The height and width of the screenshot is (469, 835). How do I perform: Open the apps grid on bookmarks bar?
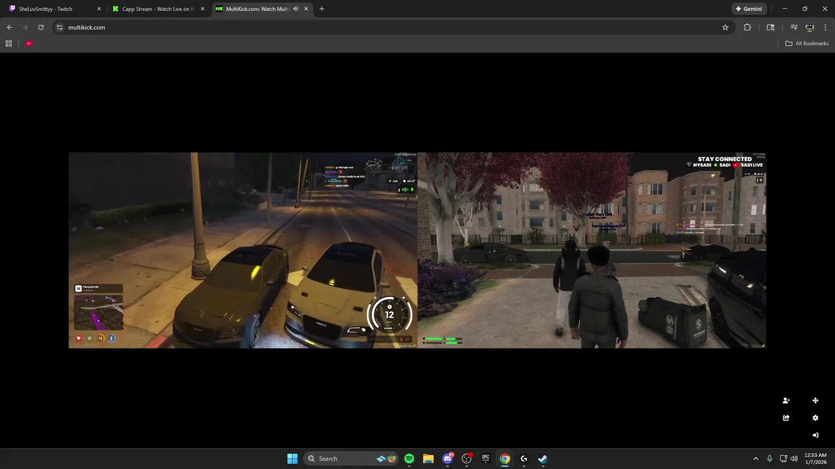tap(8, 44)
